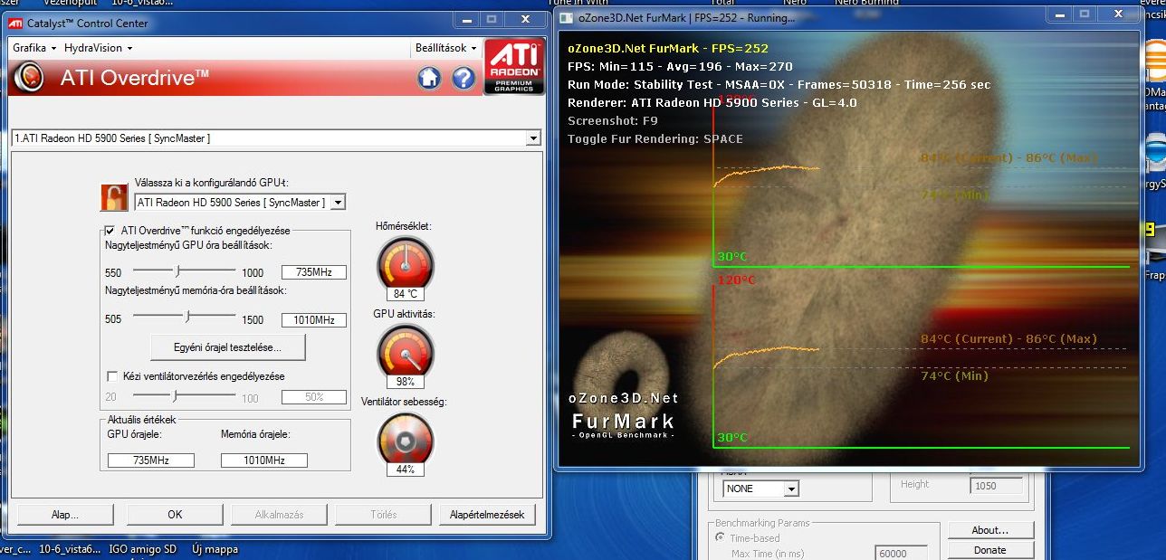1166x560 pixels.
Task: Click the Donate button
Action: (x=990, y=549)
